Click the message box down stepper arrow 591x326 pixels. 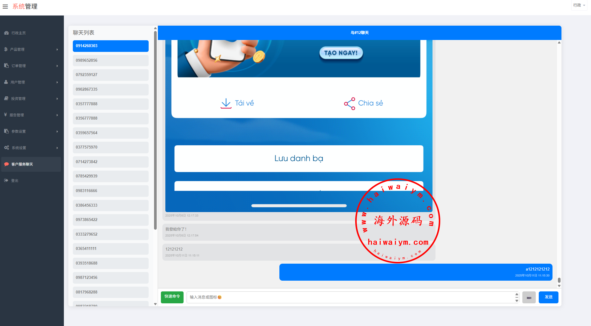(x=517, y=301)
